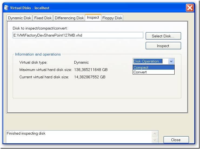200x149 pixels.
Task: Switch to the Dynamic Disk tab
Action: 19,18
